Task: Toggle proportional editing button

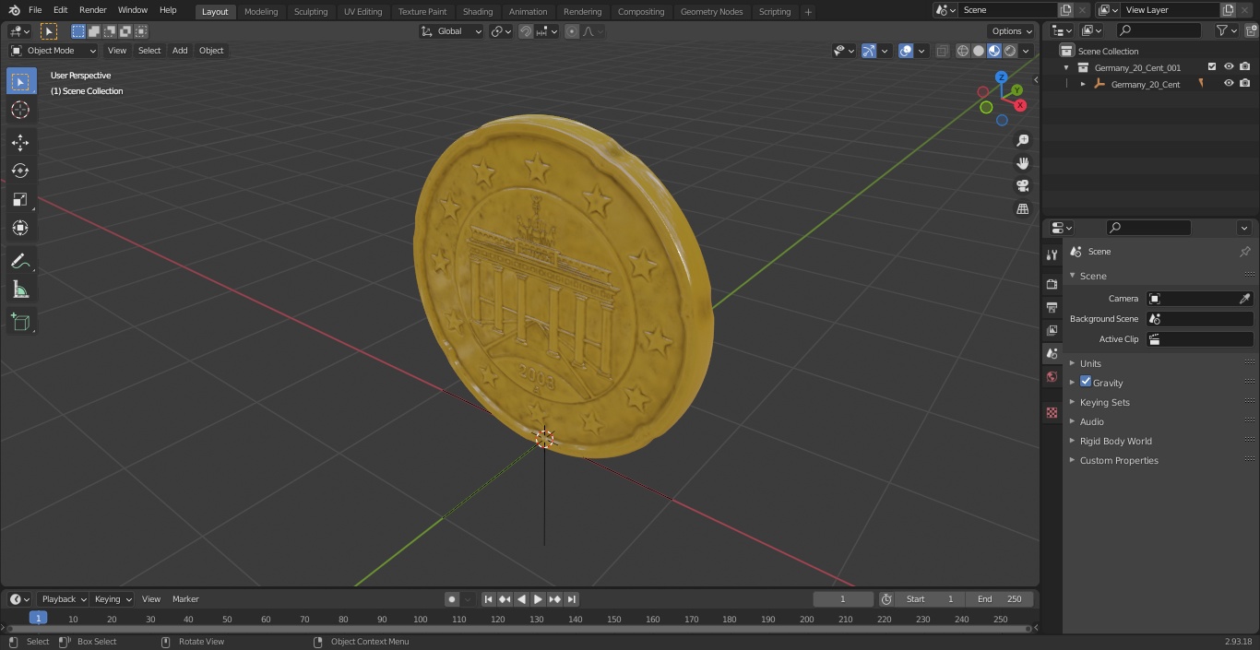Action: (x=572, y=31)
